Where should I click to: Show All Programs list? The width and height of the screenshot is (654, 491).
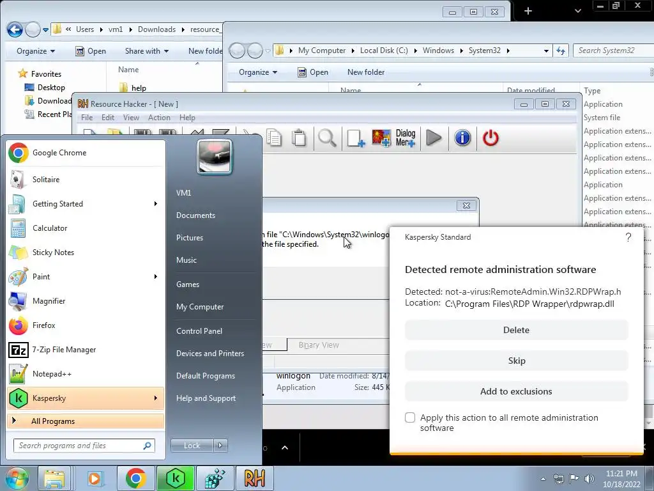pos(86,421)
